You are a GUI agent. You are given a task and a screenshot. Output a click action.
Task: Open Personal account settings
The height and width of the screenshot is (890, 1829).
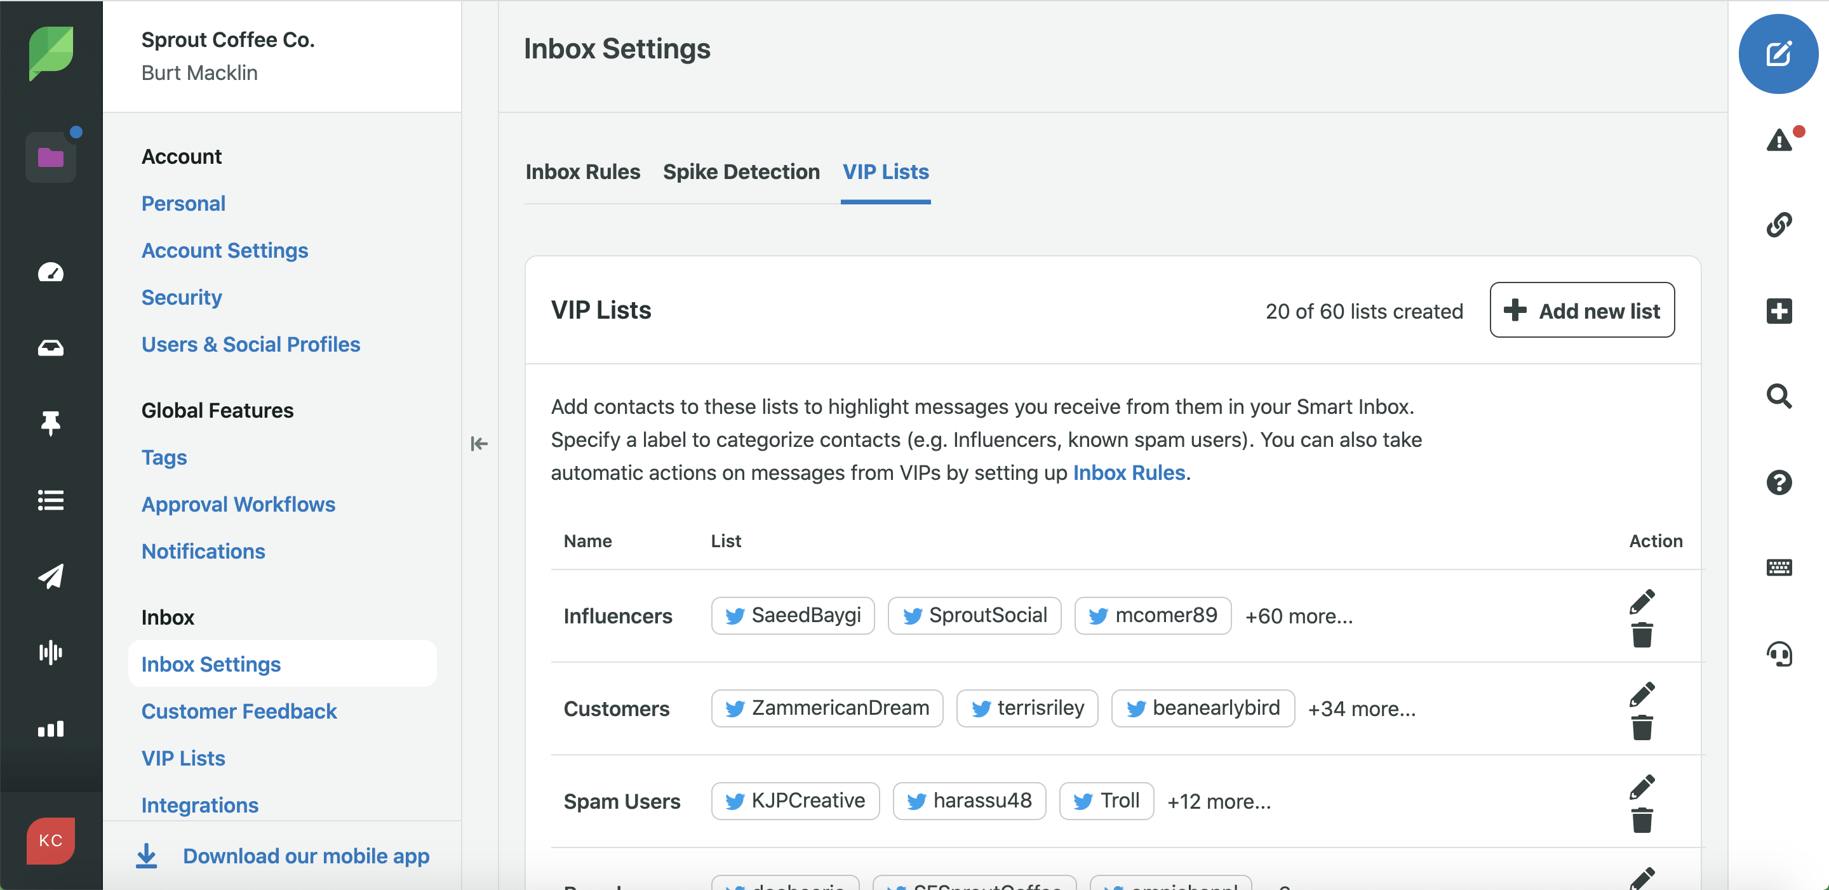pos(183,204)
